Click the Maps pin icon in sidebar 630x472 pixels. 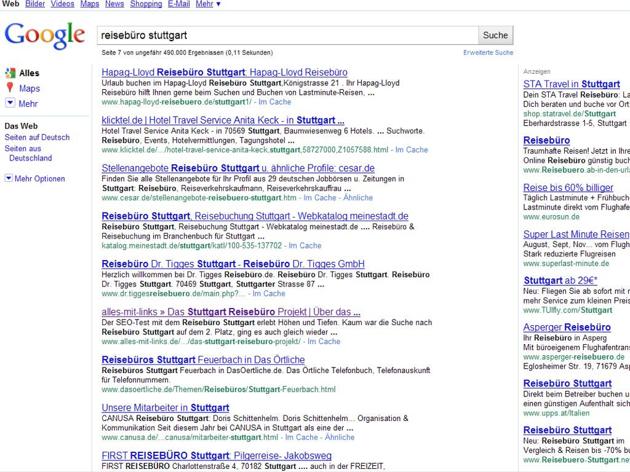(10, 88)
